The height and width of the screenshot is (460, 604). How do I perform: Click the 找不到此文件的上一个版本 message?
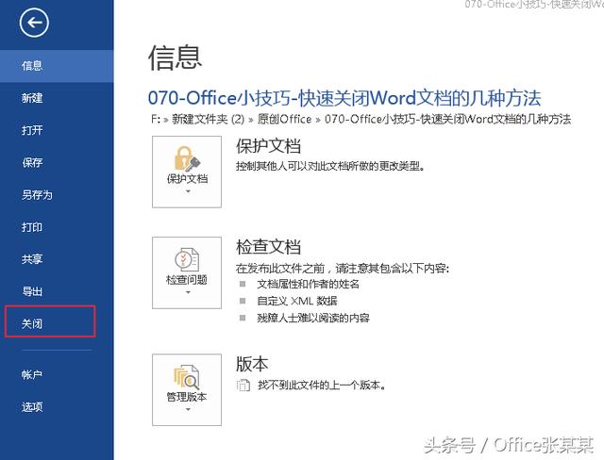[322, 385]
